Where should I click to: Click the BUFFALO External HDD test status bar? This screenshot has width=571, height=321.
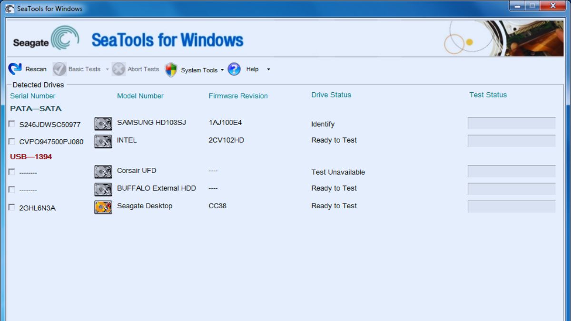coord(512,189)
